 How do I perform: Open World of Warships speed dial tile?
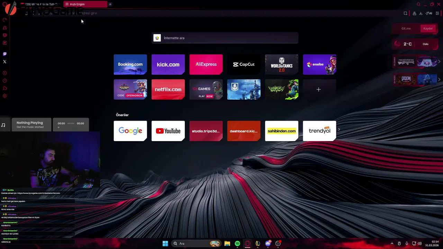click(x=244, y=89)
